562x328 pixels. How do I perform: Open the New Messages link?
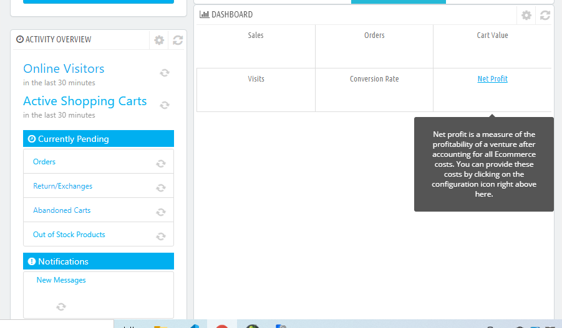pos(61,280)
